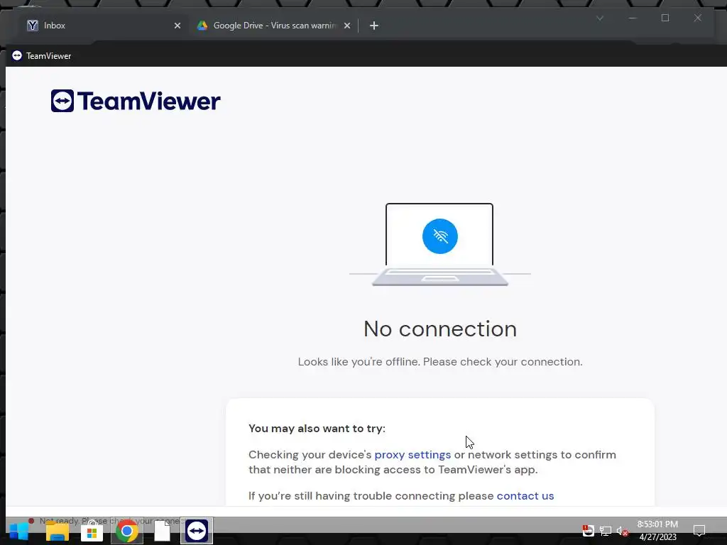The width and height of the screenshot is (727, 545).
Task: Launch Microsoft Store from the taskbar
Action: coord(92,531)
